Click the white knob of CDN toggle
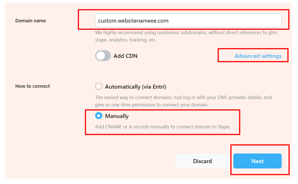 (100, 56)
